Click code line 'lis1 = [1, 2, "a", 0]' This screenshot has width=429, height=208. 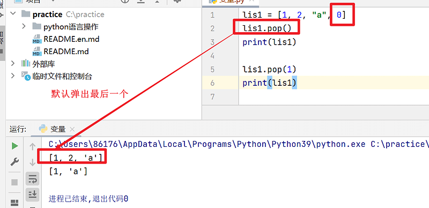click(x=294, y=15)
